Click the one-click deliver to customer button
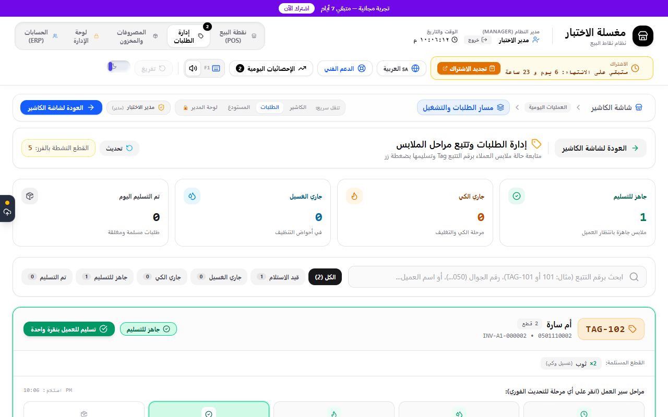The height and width of the screenshot is (417, 668). [69, 329]
